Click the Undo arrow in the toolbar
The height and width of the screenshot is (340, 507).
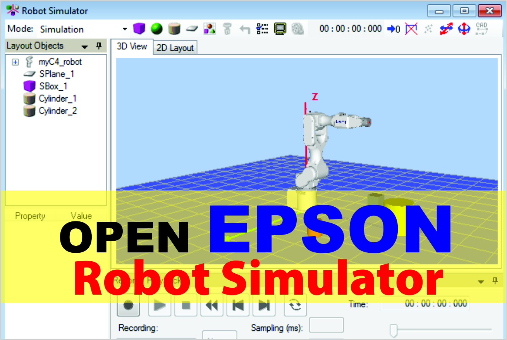tap(245, 28)
